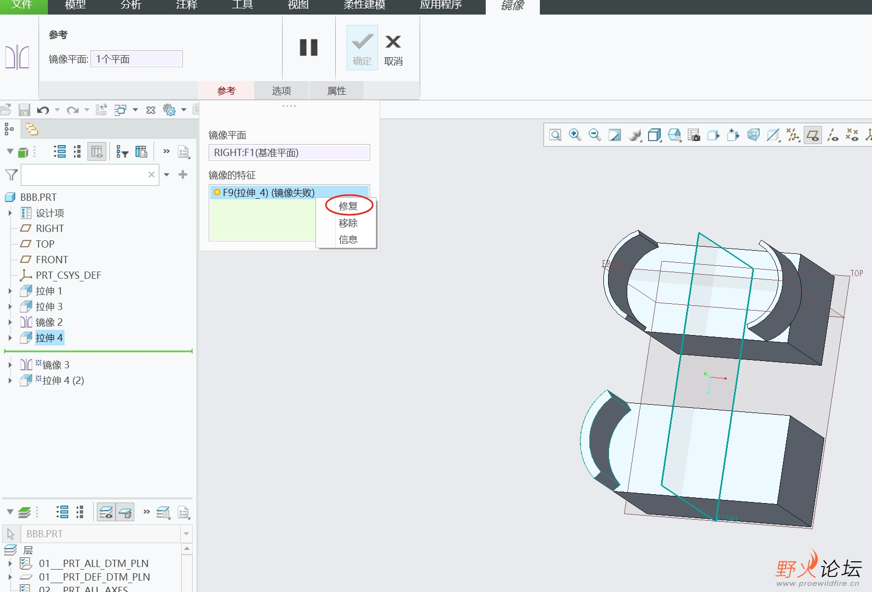Open the windows dropdown arrow

pyautogui.click(x=135, y=110)
